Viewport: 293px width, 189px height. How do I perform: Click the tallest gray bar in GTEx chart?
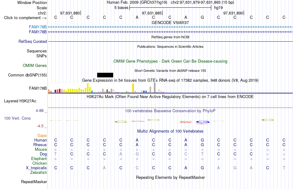coord(155,88)
